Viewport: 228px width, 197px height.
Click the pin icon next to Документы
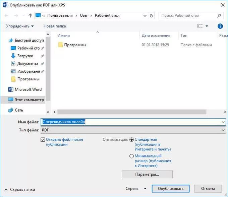click(43, 64)
